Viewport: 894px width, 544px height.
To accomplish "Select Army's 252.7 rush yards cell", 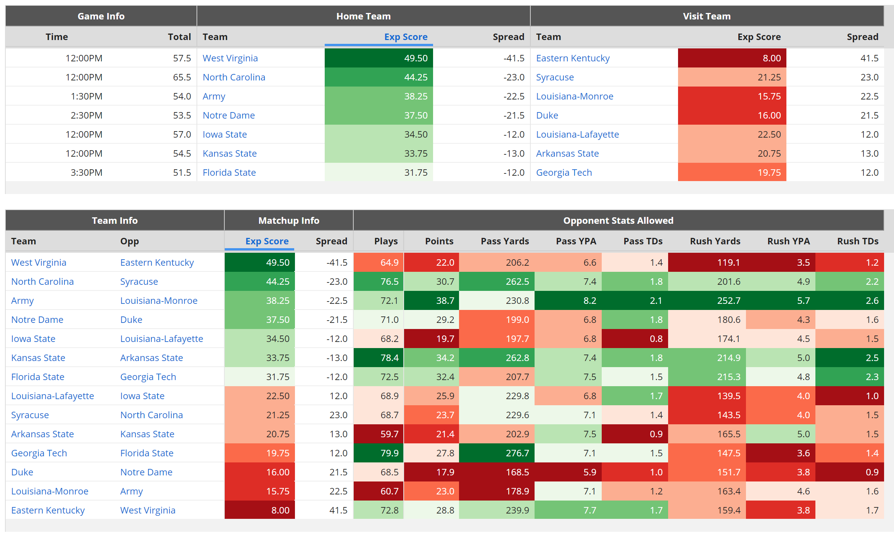I will point(707,300).
